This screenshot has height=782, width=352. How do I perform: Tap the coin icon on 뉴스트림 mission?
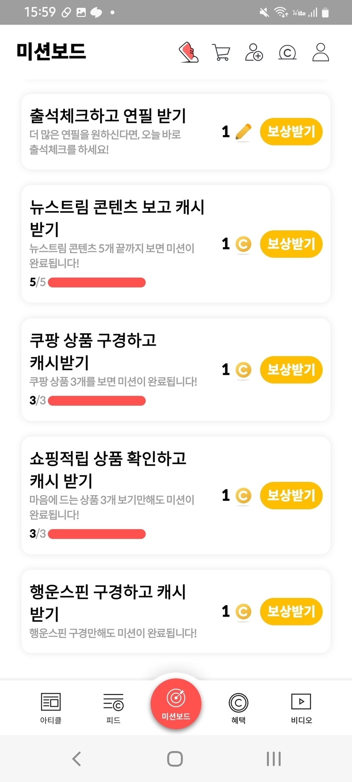coord(243,244)
